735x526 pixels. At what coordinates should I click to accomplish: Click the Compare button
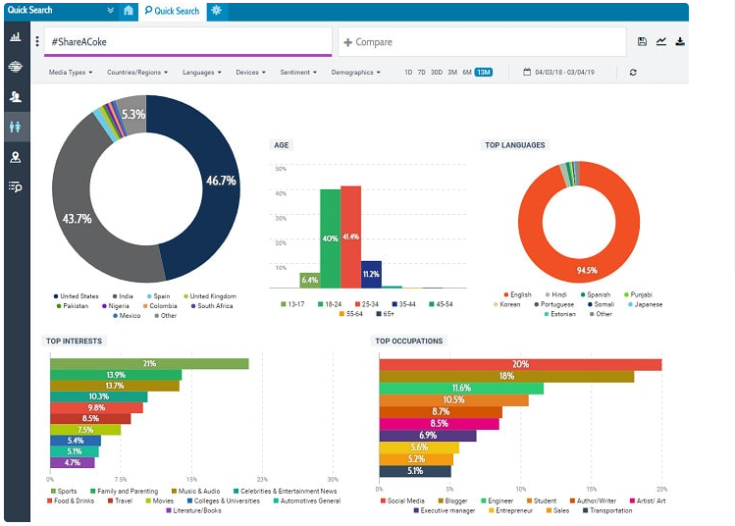tap(368, 42)
